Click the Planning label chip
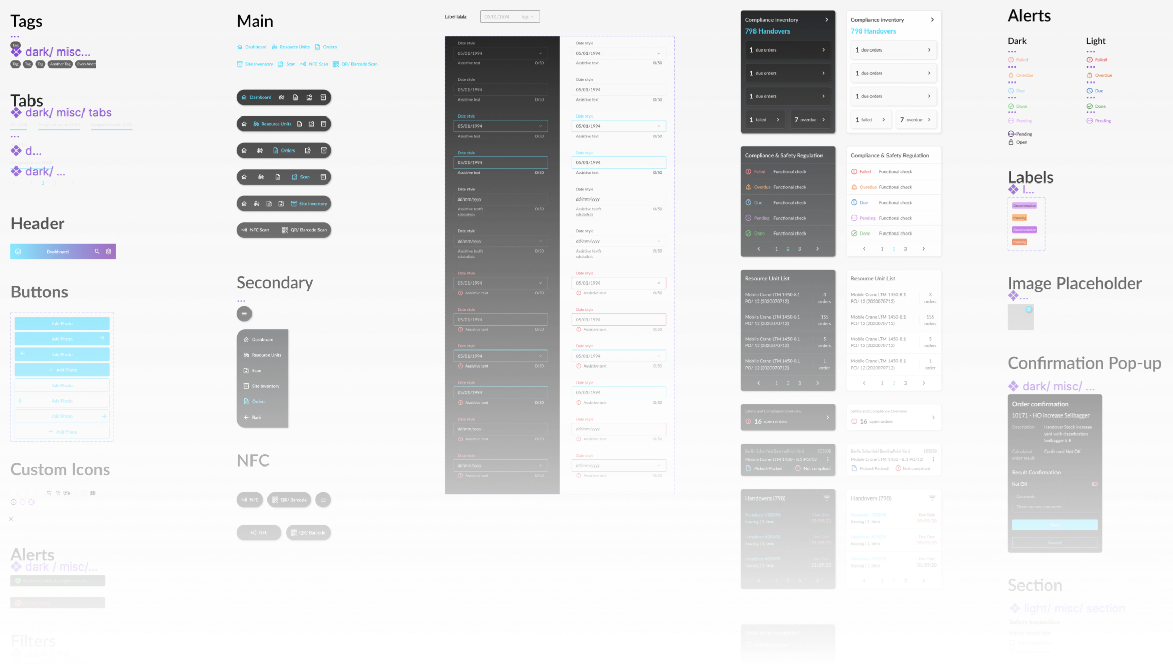The image size is (1173, 666). pyautogui.click(x=1019, y=218)
